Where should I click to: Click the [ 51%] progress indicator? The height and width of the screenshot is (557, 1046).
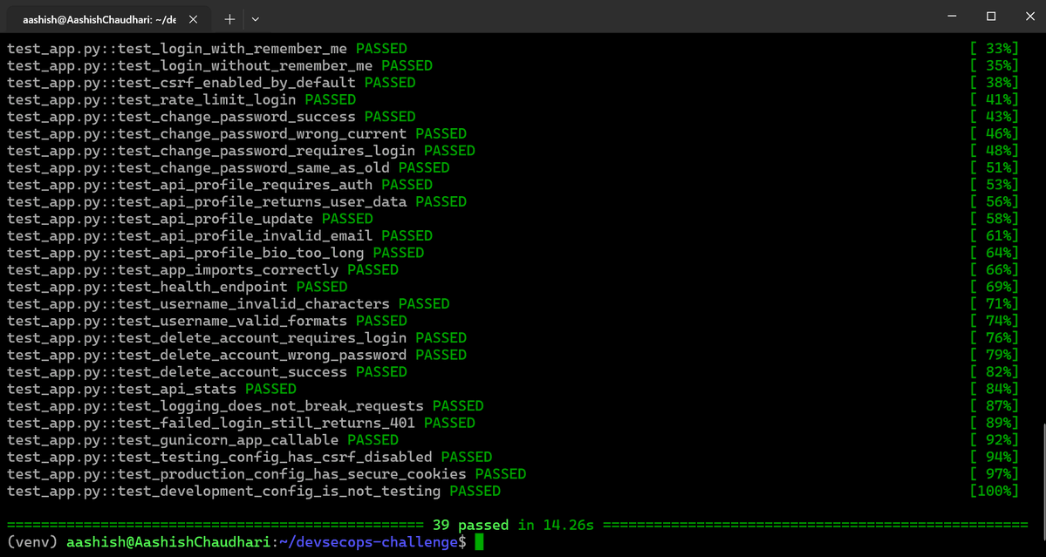tap(995, 168)
